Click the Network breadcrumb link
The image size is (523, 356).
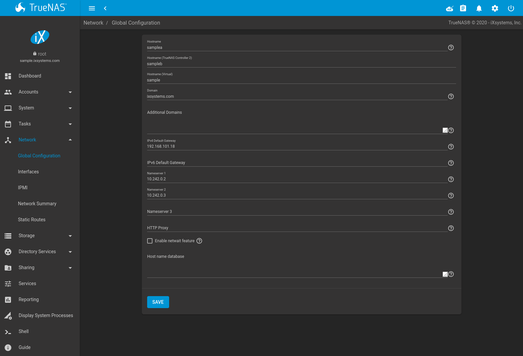(x=93, y=23)
